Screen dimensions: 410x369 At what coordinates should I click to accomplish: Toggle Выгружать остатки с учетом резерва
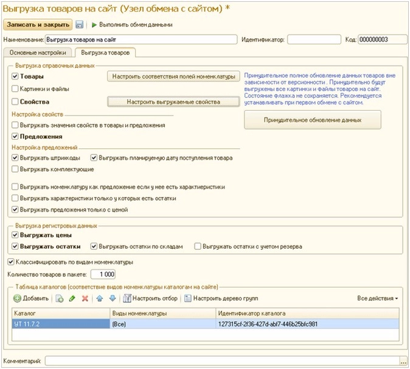(198, 247)
